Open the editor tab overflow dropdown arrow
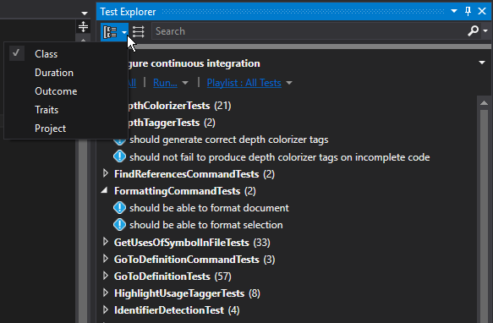This screenshot has height=323, width=493. pos(85,14)
